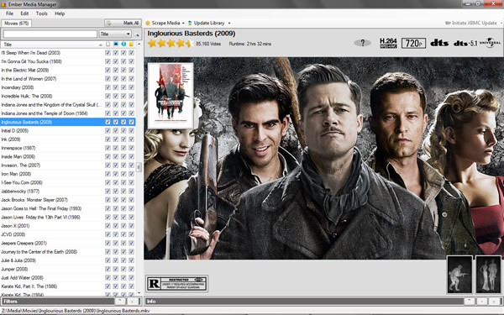Click the yellow trailer column header icon

coord(131,44)
